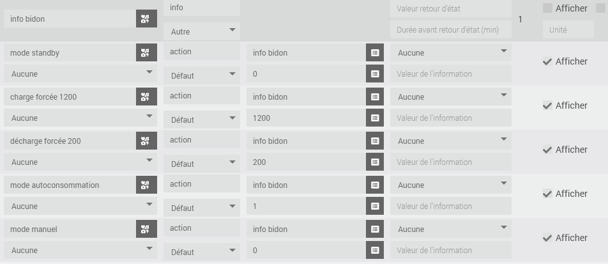Open the icon picker for mode manuel
The width and height of the screenshot is (608, 264).
[146, 229]
